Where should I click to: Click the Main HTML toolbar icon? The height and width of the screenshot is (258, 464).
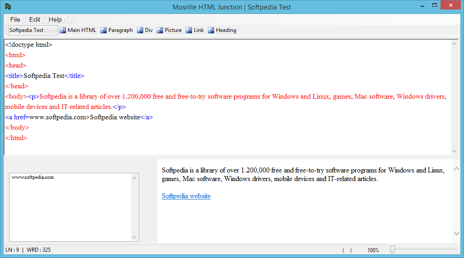click(x=63, y=30)
